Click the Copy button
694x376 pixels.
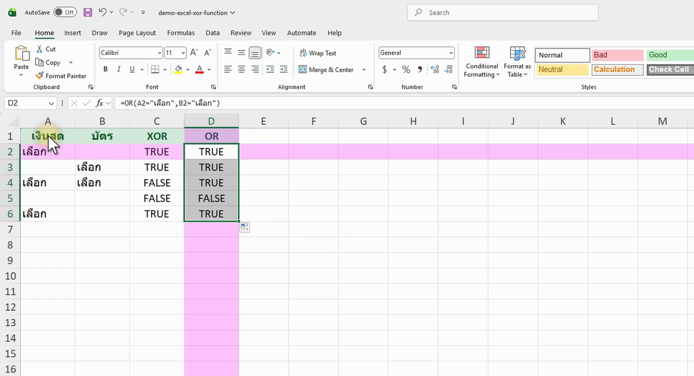(x=49, y=62)
